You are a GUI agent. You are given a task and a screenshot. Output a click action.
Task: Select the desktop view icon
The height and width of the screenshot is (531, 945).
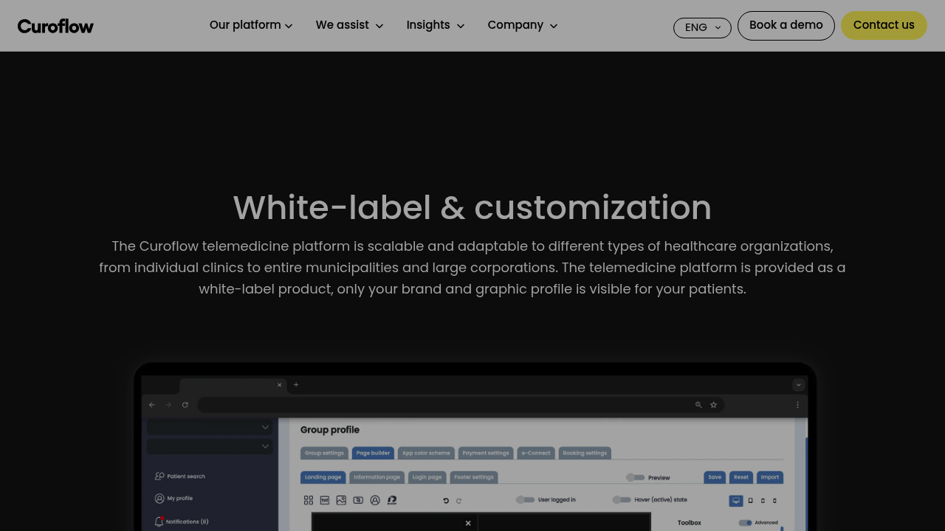pyautogui.click(x=736, y=501)
